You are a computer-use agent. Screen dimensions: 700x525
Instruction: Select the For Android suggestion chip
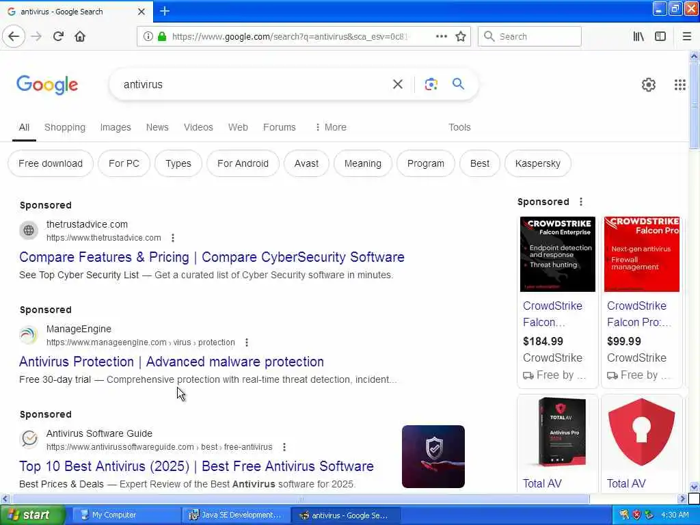[243, 163]
